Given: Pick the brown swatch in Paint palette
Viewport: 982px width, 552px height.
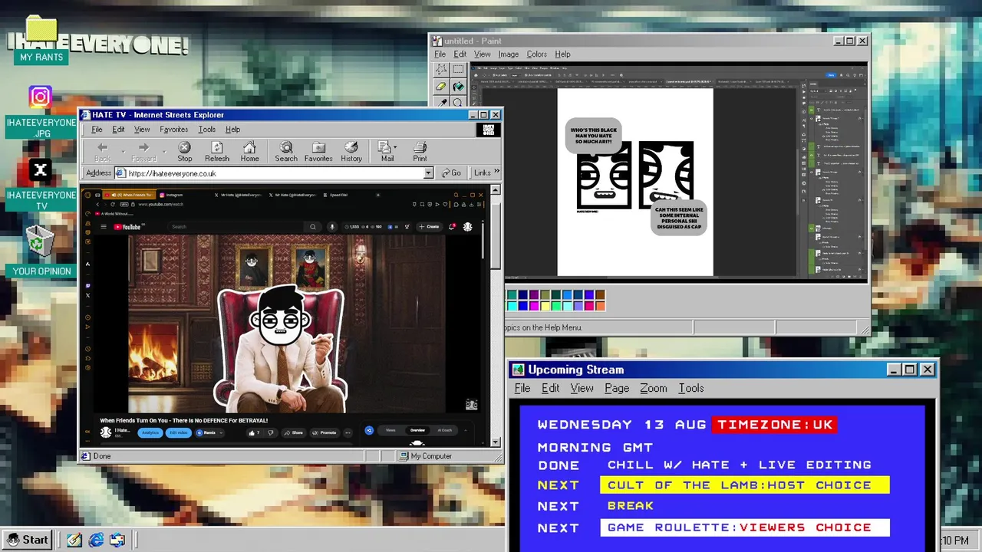Looking at the screenshot, I should (600, 294).
